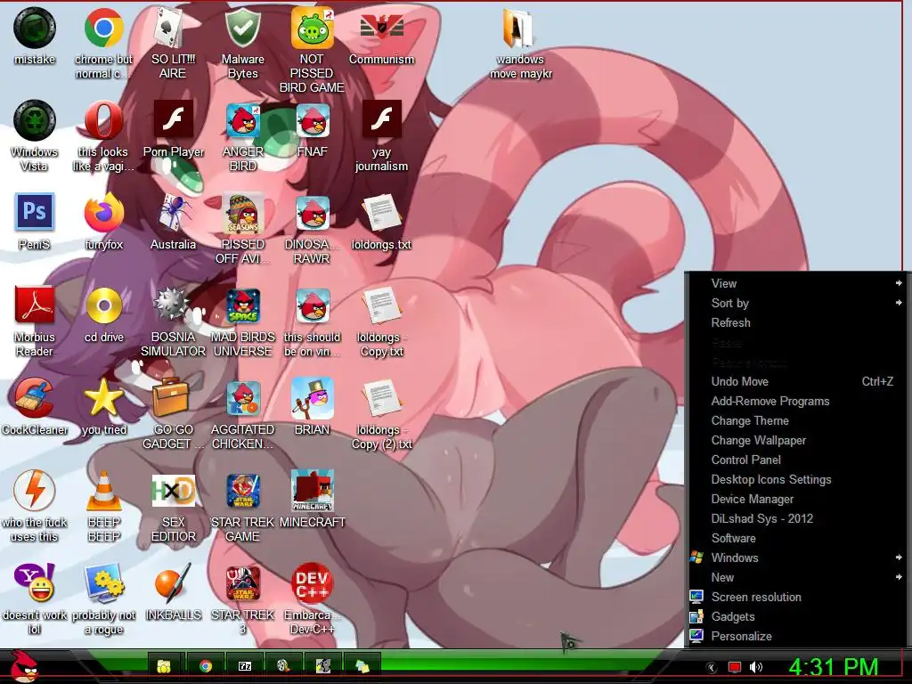
Task: Select the Adobe 'Morbius Reader' icon
Action: click(35, 320)
